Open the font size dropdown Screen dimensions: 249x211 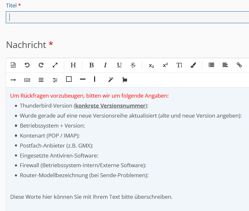[179, 65]
